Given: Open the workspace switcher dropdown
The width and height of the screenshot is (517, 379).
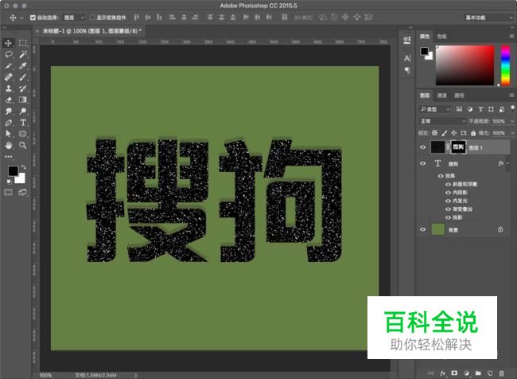Looking at the screenshot, I should [x=489, y=18].
